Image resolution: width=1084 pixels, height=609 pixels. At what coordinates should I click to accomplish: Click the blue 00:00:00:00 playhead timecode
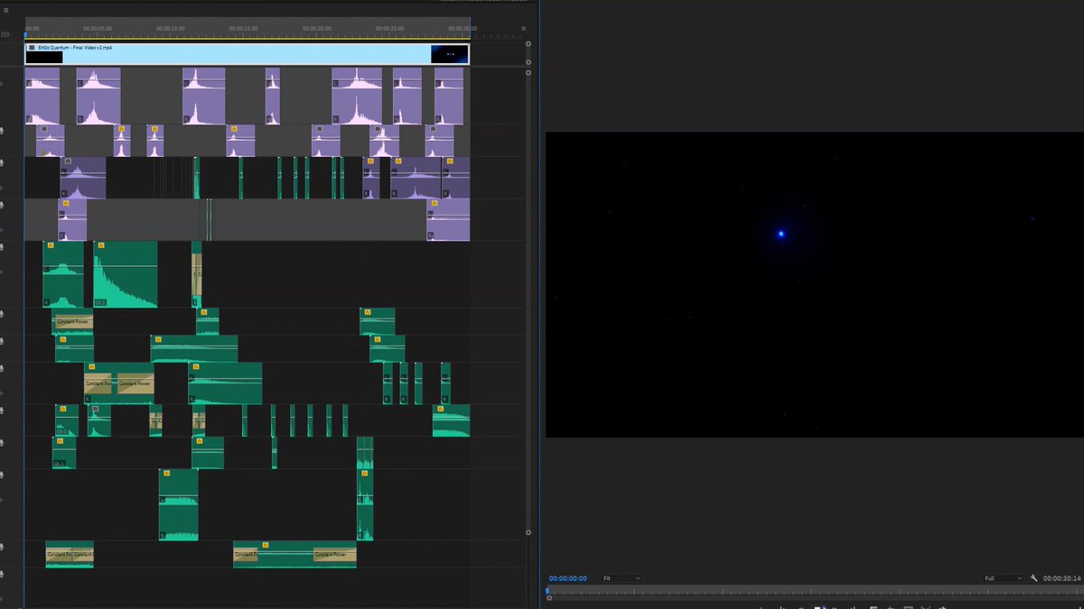pos(568,578)
